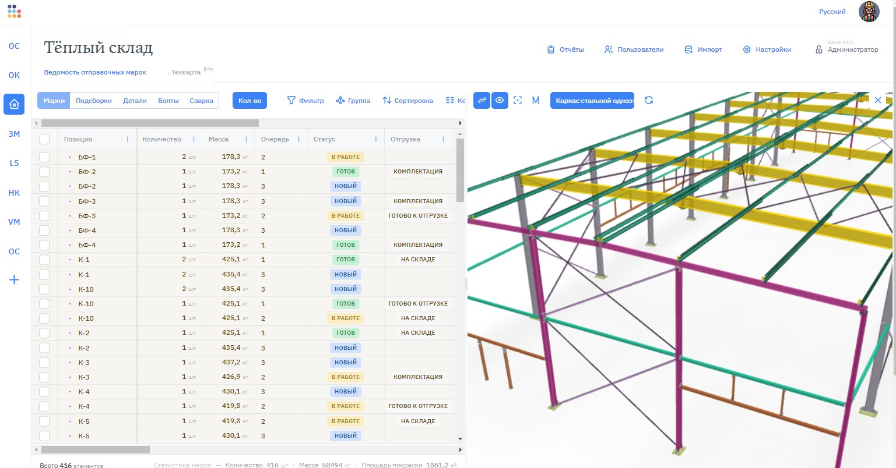Click the app logo in top-left corner

coord(14,11)
